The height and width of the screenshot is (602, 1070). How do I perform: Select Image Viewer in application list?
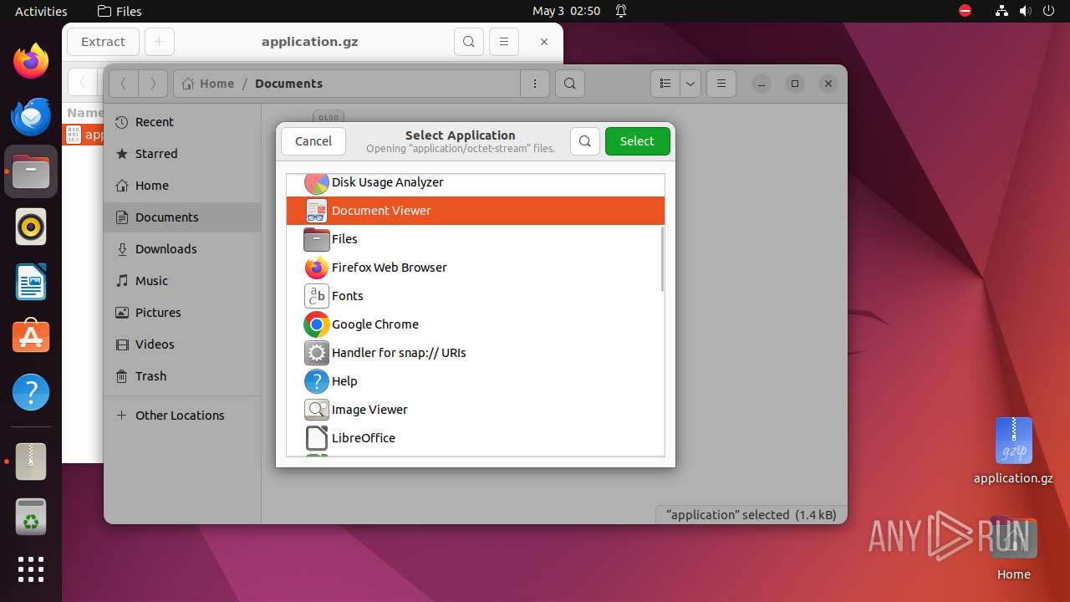pyautogui.click(x=475, y=410)
